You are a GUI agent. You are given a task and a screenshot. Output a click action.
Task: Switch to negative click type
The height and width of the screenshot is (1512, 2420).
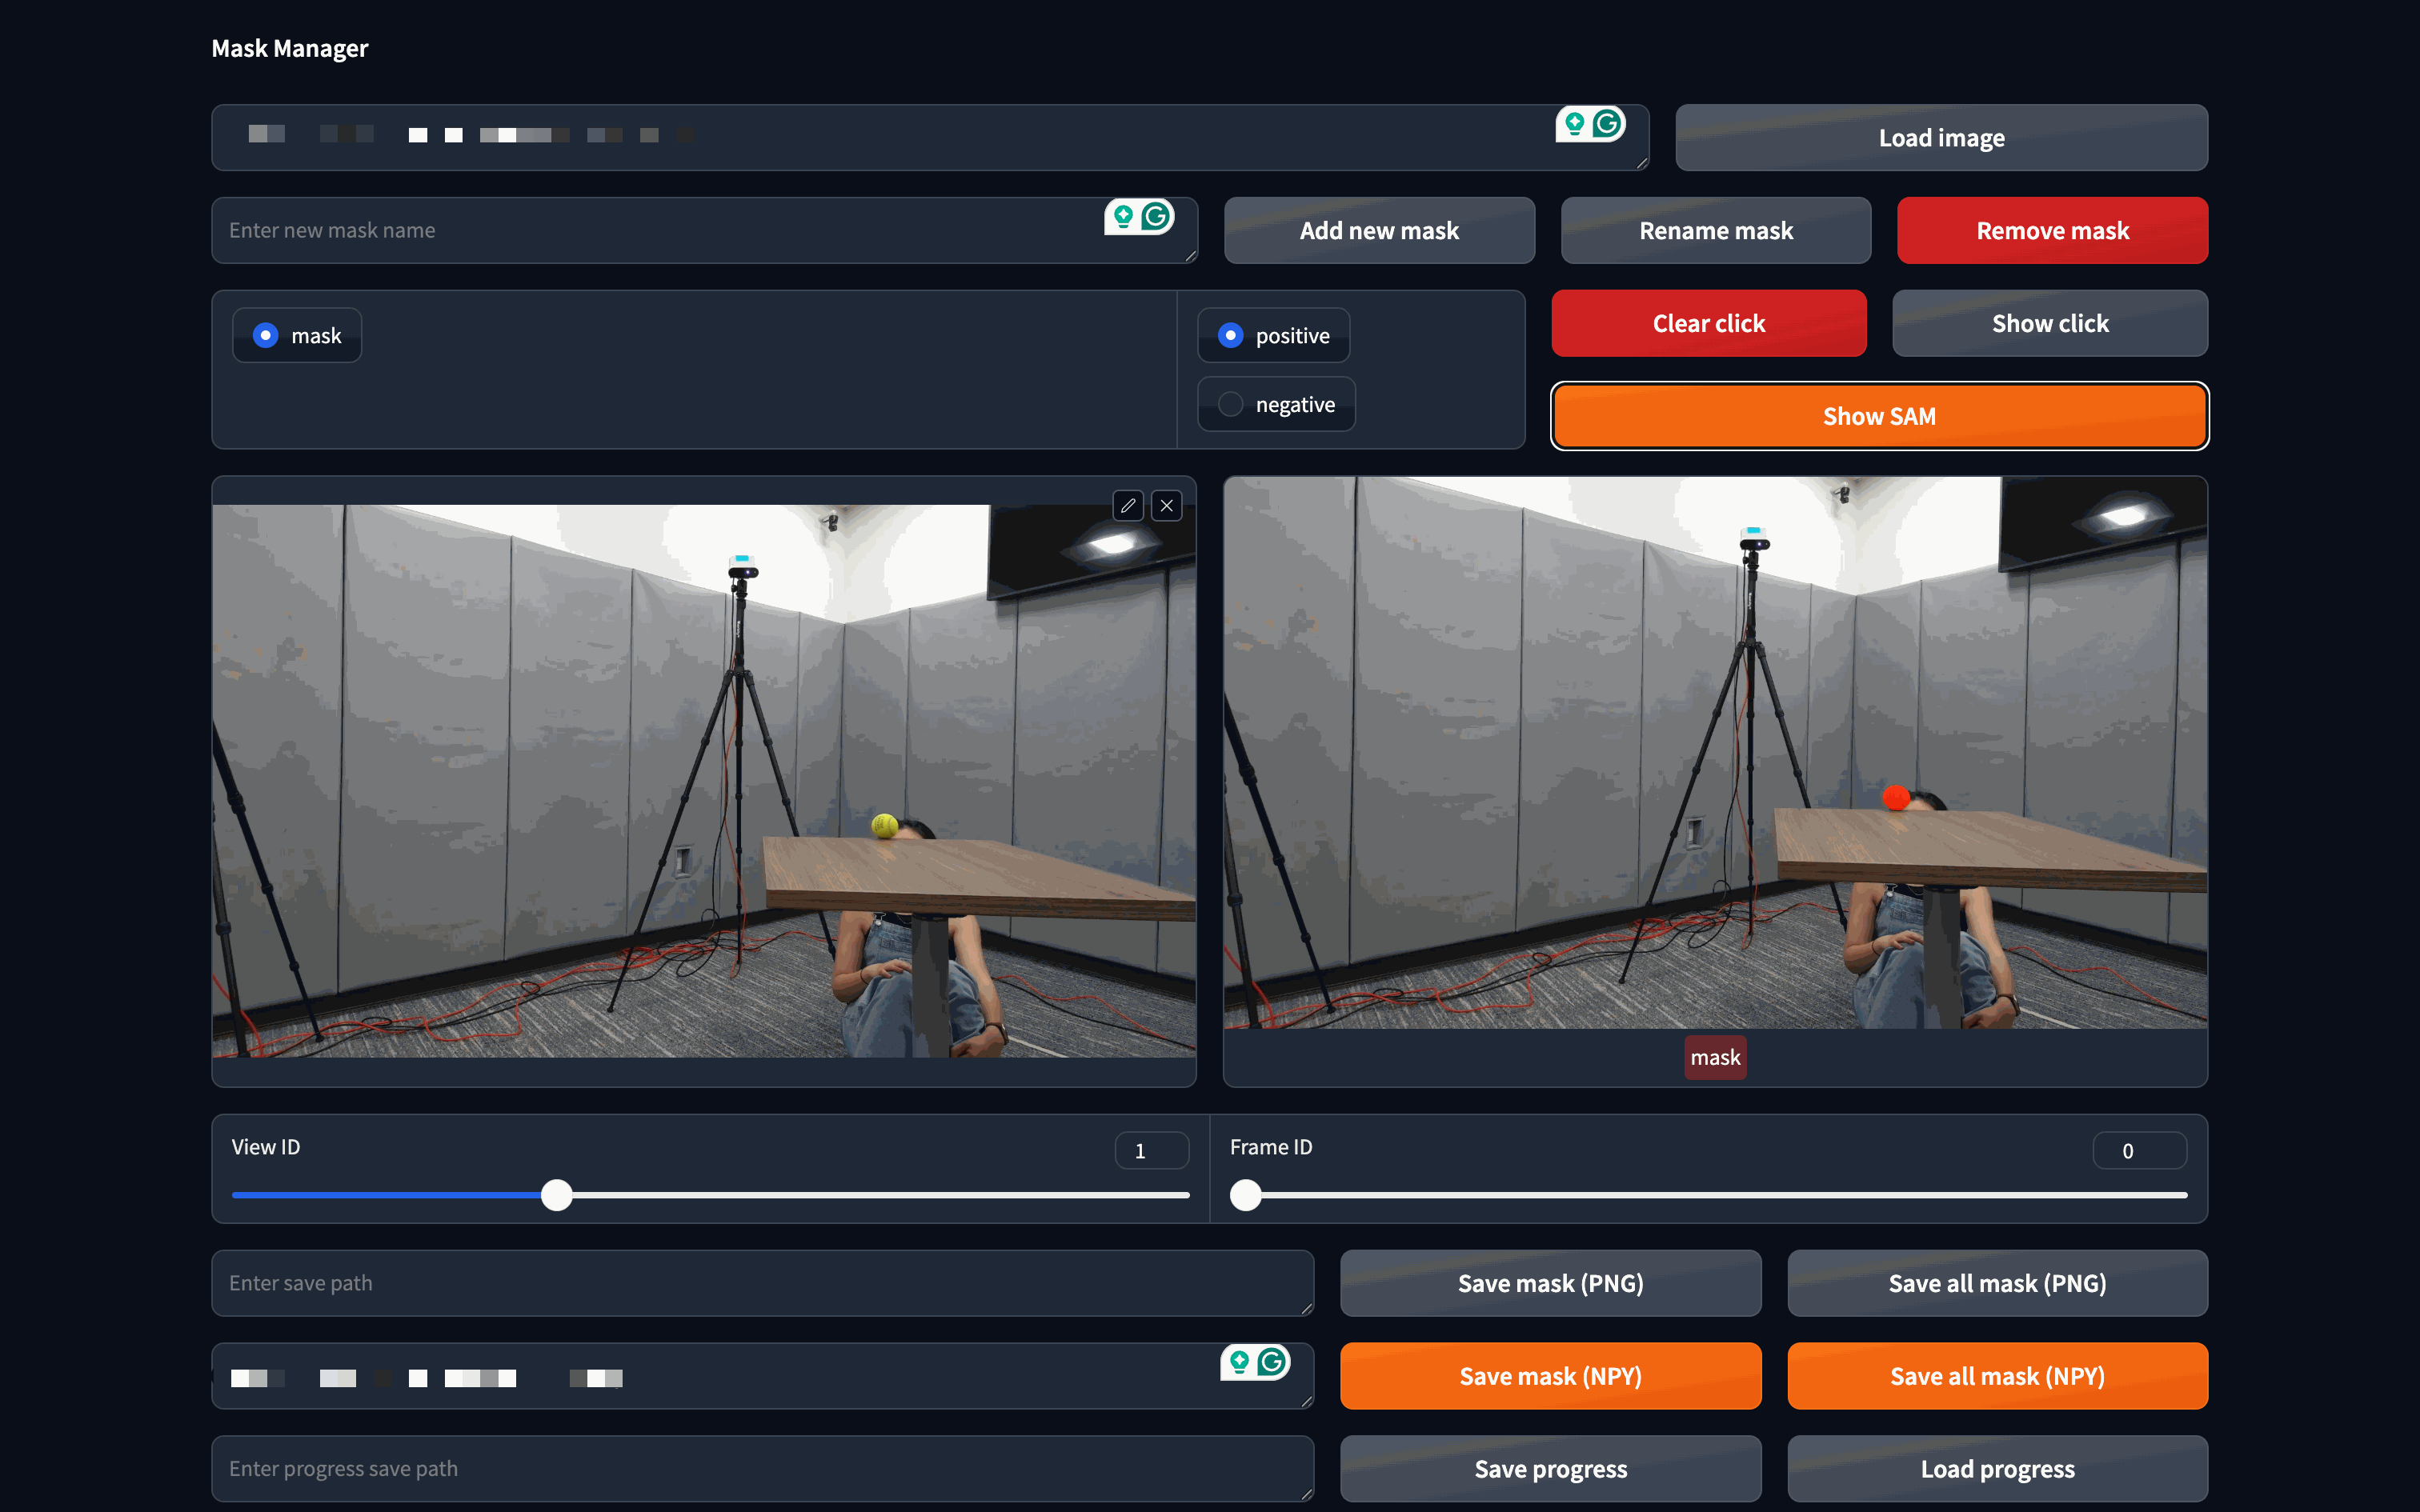pyautogui.click(x=1230, y=405)
